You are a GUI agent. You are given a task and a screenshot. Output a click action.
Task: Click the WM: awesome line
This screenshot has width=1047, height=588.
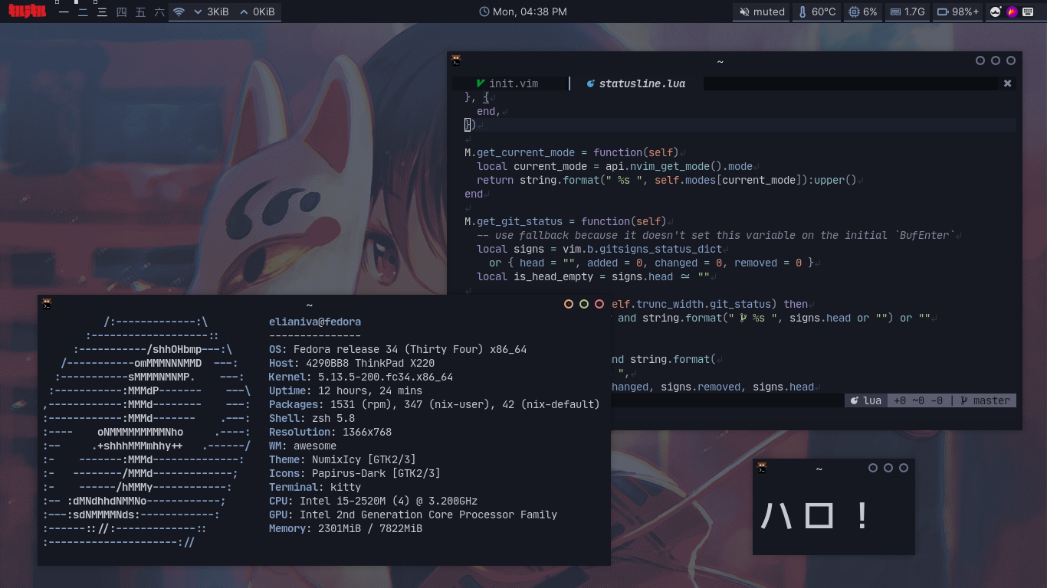pyautogui.click(x=303, y=446)
